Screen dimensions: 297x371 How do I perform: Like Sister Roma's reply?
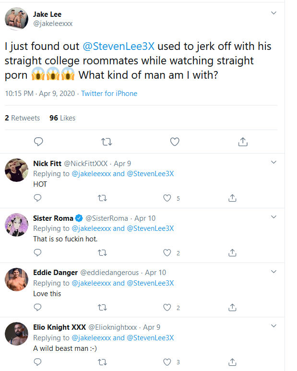tap(167, 252)
